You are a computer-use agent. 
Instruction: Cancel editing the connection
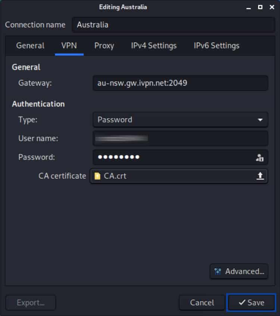[202, 303]
